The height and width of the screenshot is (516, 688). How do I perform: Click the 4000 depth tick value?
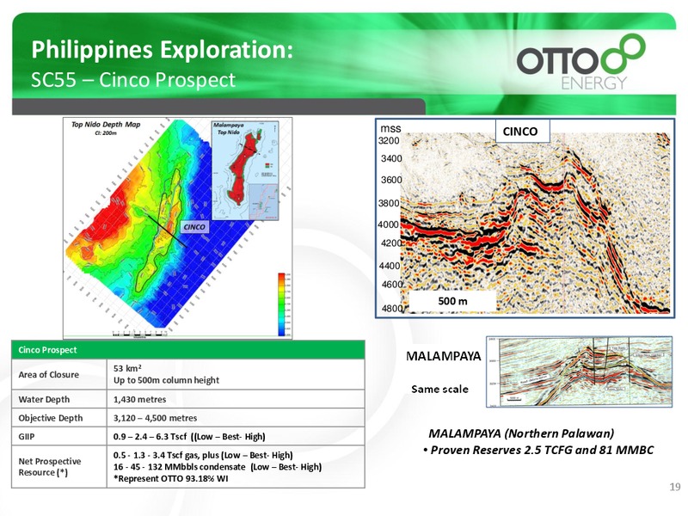pyautogui.click(x=389, y=224)
